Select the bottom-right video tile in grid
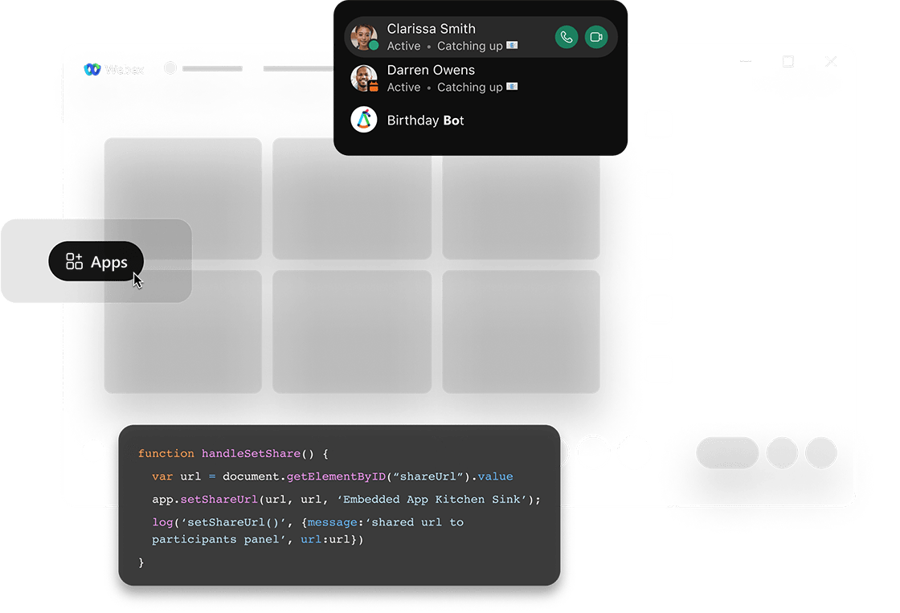 click(521, 332)
